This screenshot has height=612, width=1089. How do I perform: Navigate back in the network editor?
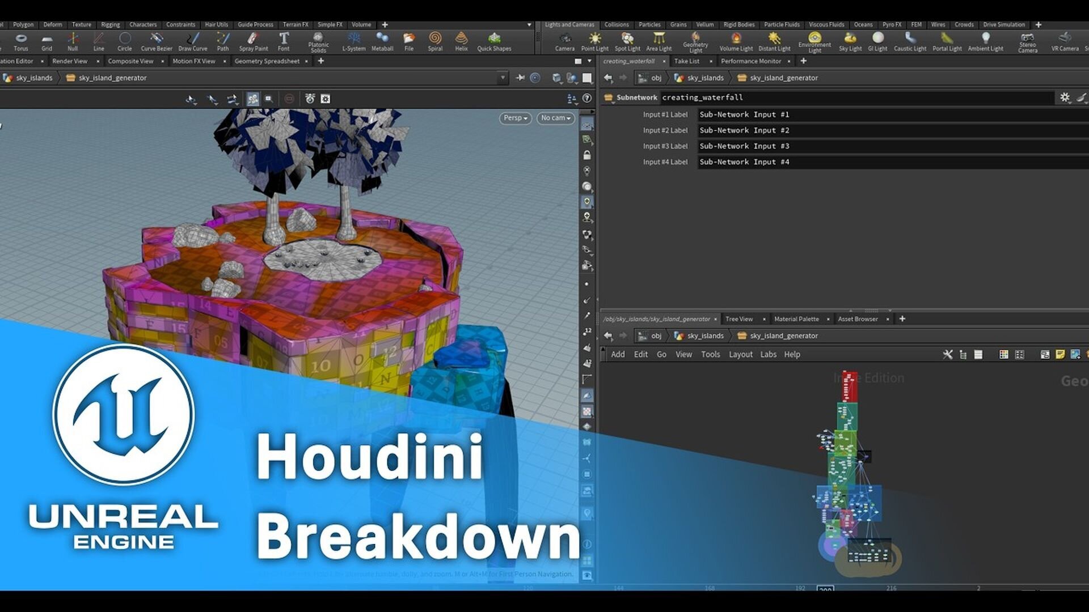pyautogui.click(x=608, y=335)
